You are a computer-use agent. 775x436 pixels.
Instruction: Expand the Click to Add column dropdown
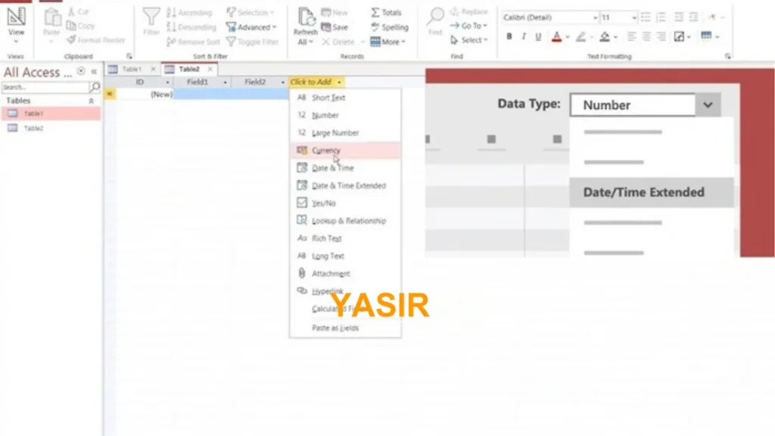(x=339, y=82)
